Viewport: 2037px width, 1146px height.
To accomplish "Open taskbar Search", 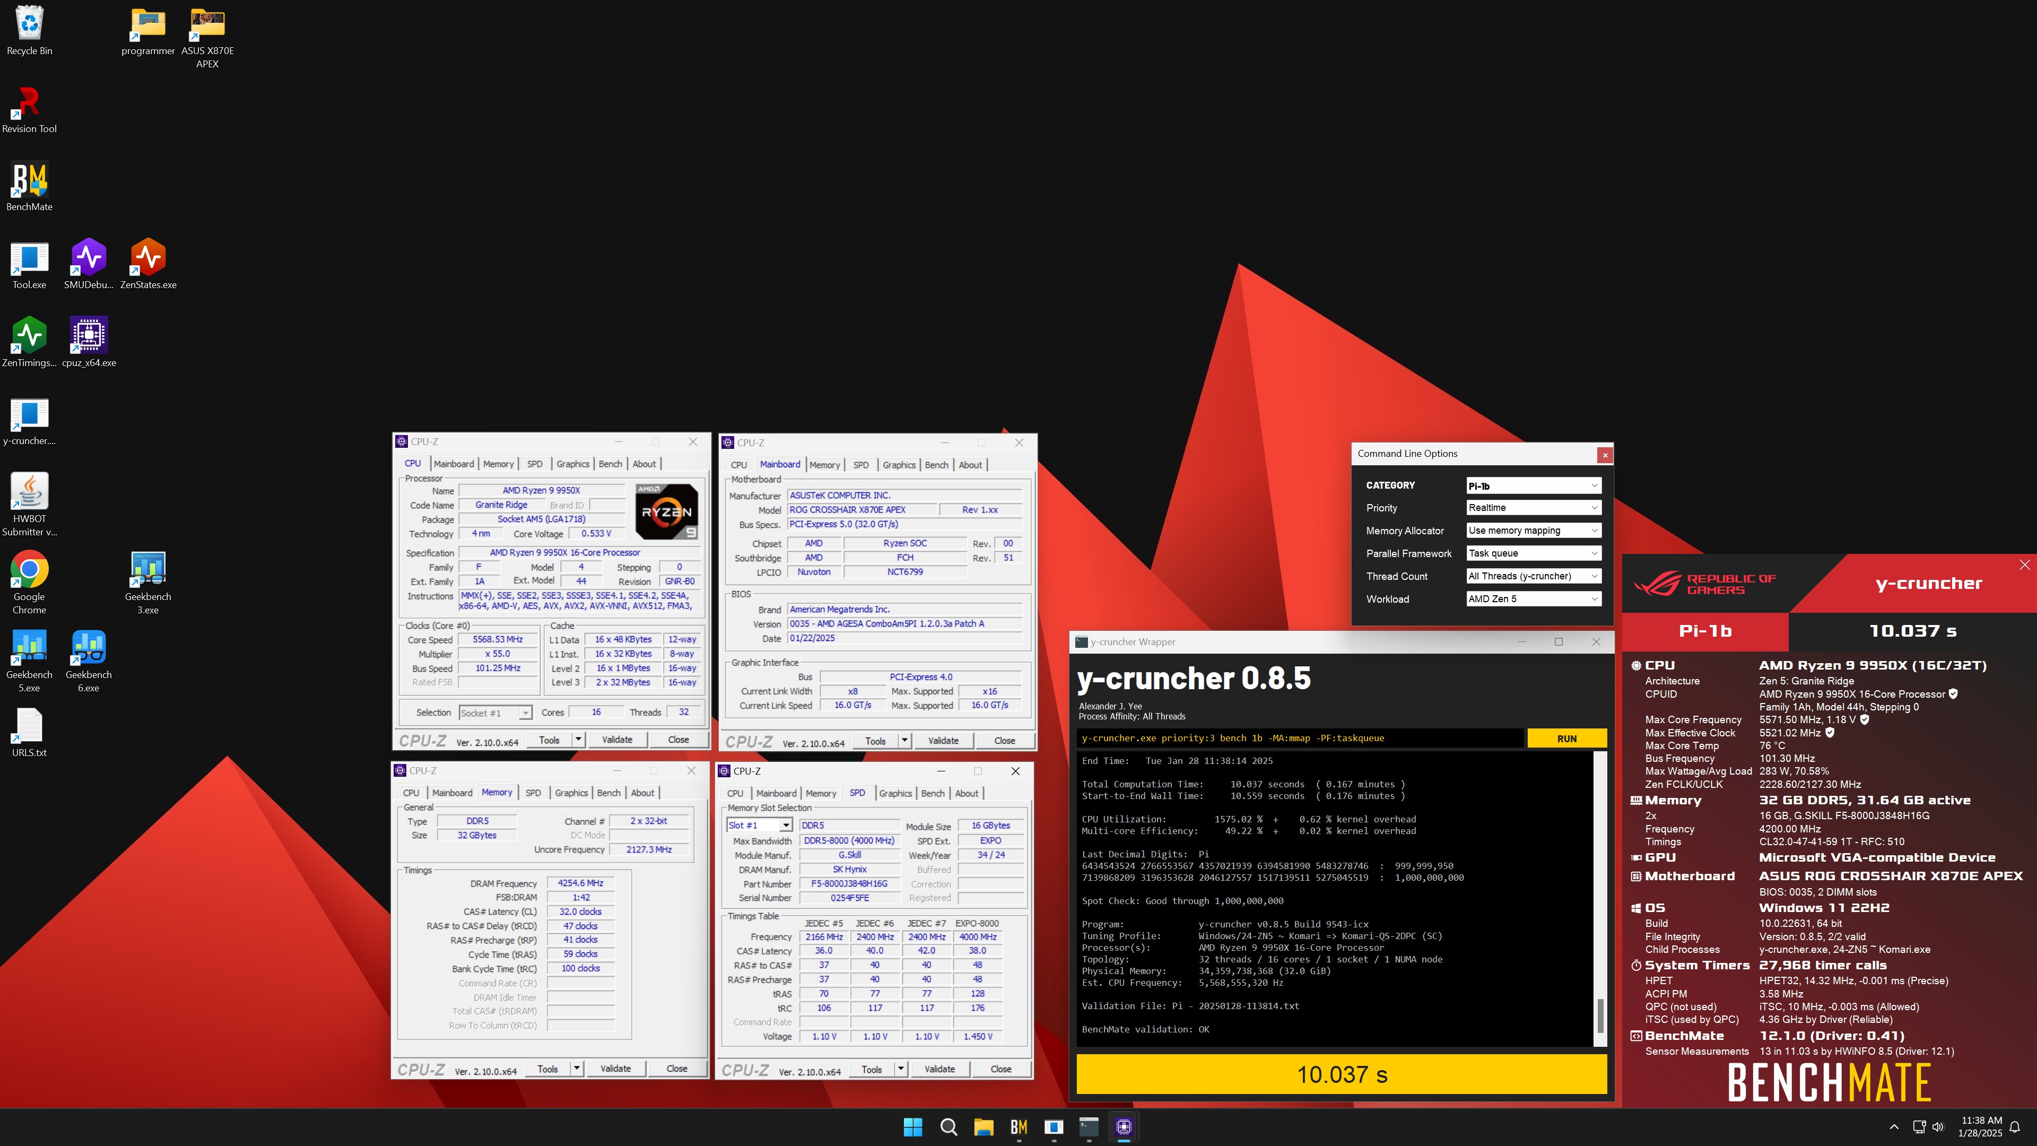I will click(948, 1126).
